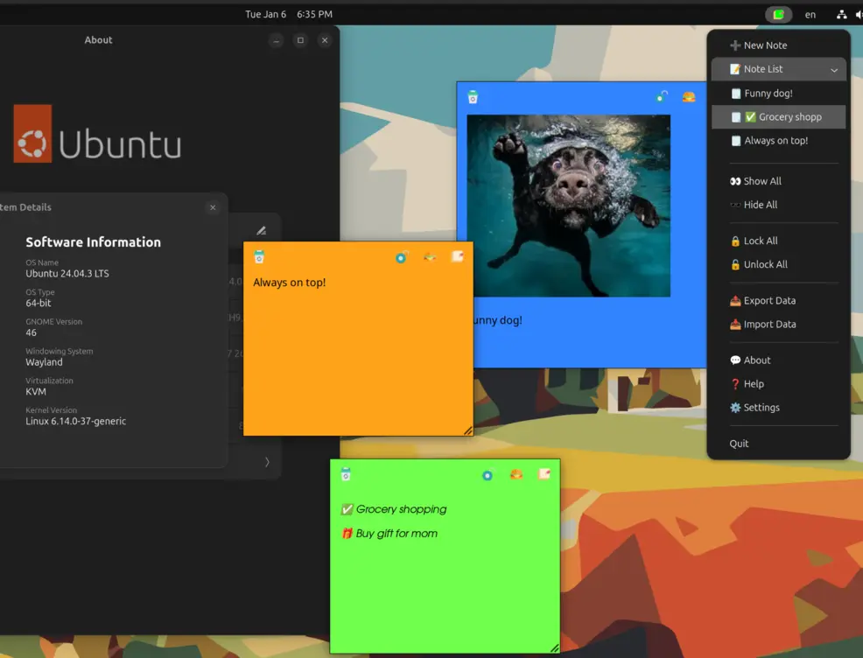Expand the chevron row in the About panel
This screenshot has height=658, width=863.
tap(267, 462)
